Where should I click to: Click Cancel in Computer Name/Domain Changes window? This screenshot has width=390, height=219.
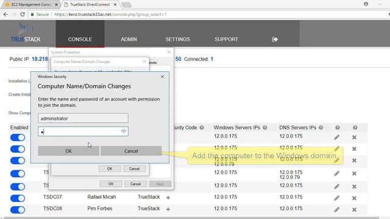pyautogui.click(x=134, y=169)
